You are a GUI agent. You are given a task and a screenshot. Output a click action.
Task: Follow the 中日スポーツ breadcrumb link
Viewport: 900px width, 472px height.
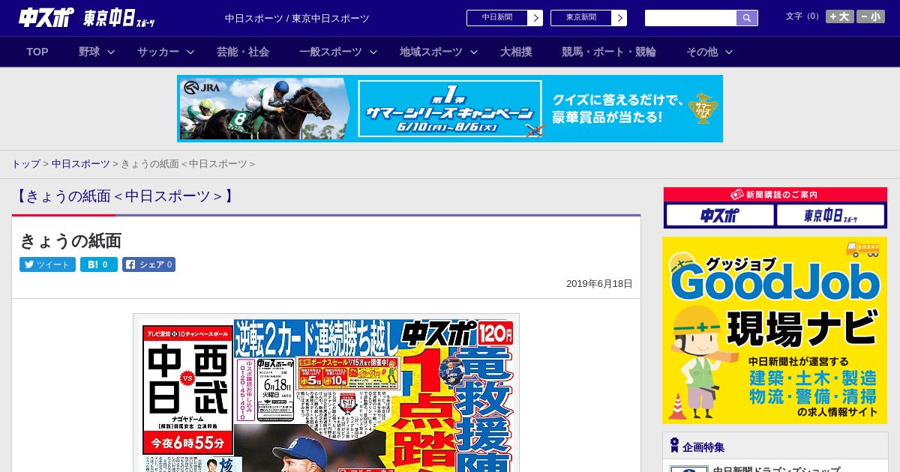[x=81, y=163]
